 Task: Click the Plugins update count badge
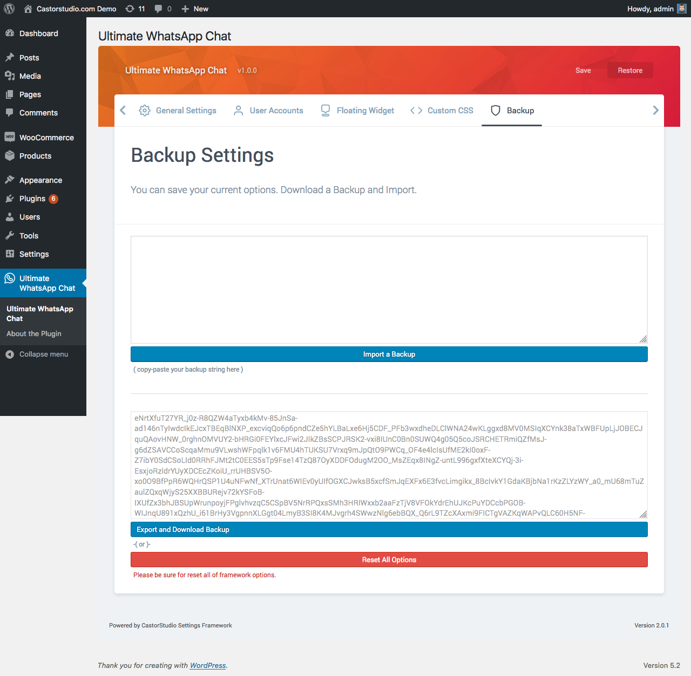pyautogui.click(x=53, y=199)
